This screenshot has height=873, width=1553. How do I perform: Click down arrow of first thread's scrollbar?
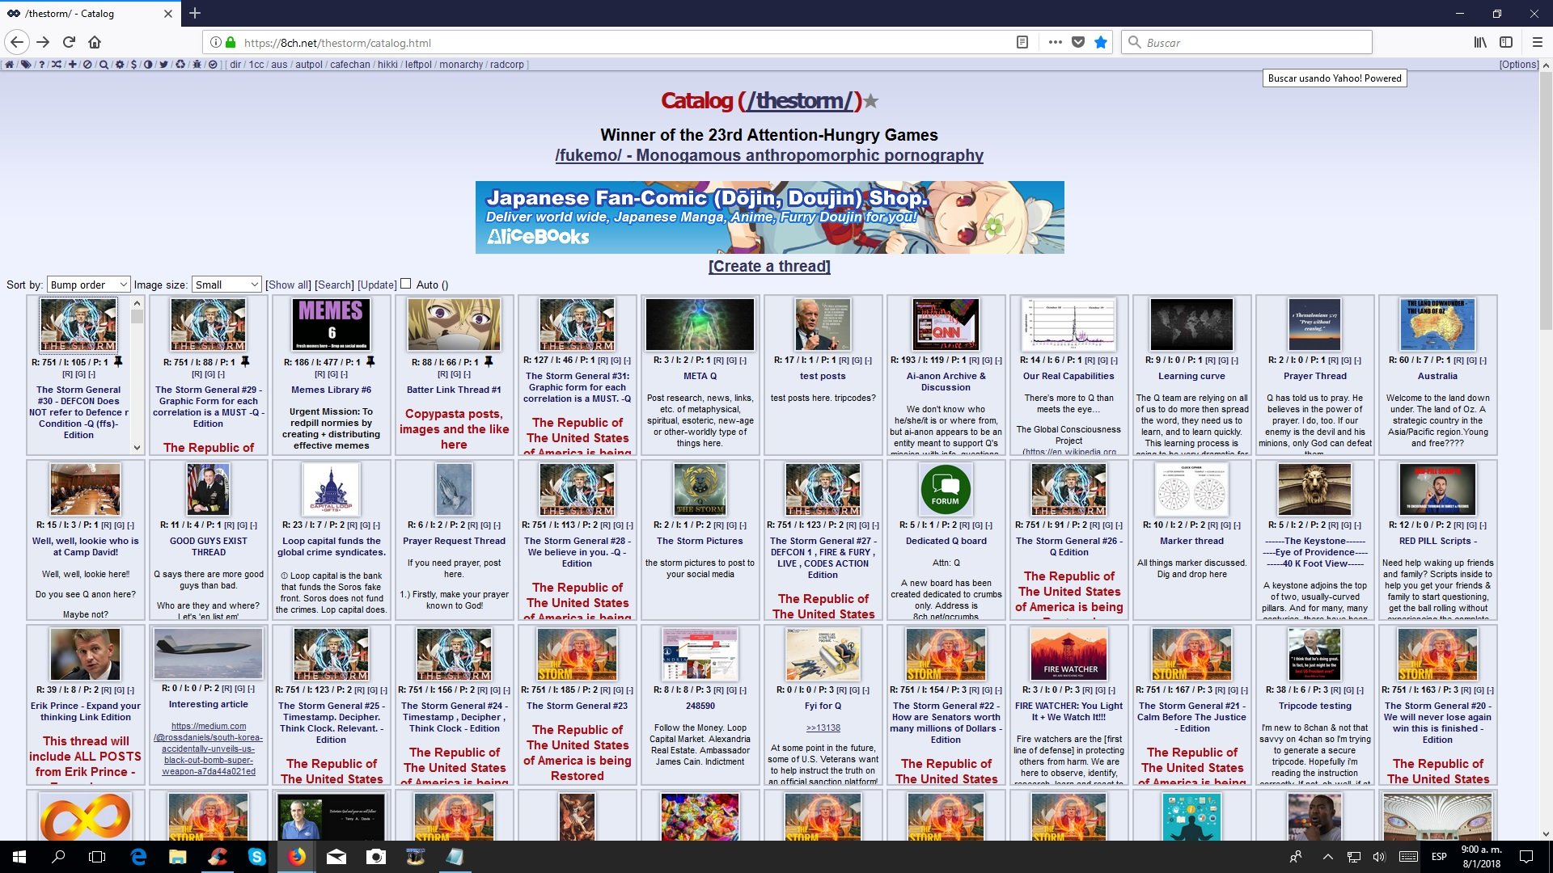tap(137, 447)
